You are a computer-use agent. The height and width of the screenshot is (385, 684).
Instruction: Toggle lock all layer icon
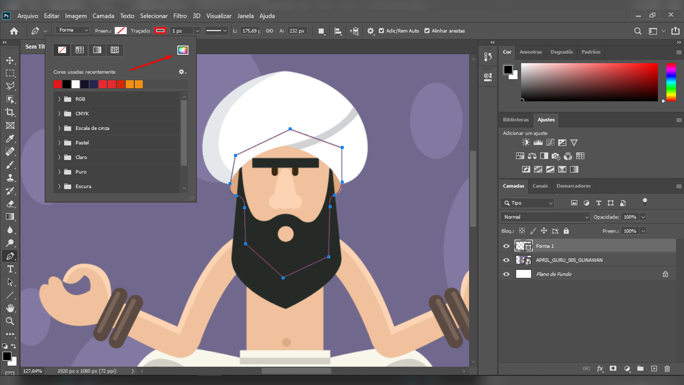[x=566, y=231]
